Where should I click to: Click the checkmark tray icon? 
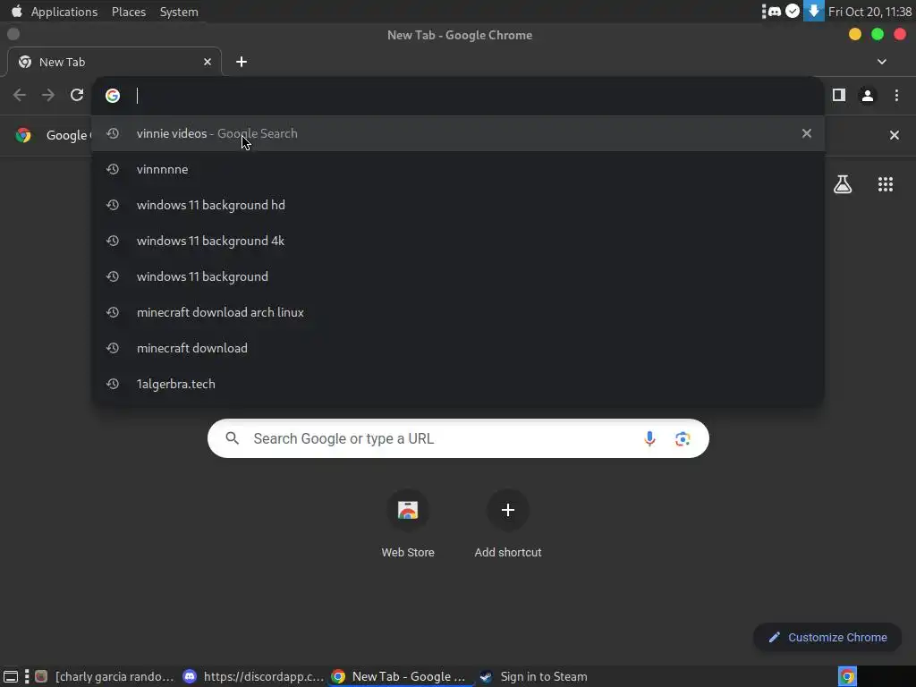(x=793, y=11)
